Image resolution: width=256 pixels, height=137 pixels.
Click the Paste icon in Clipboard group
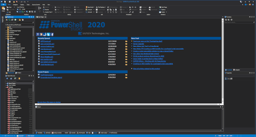(3, 8)
